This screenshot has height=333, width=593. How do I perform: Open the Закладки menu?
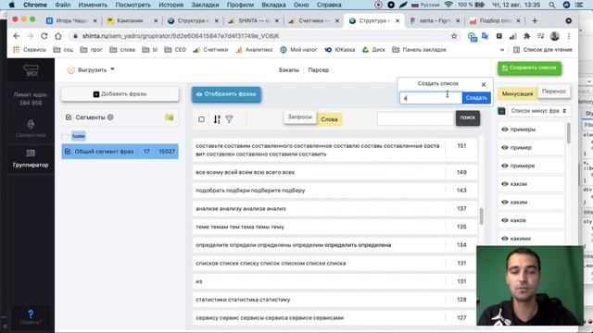[x=205, y=5]
